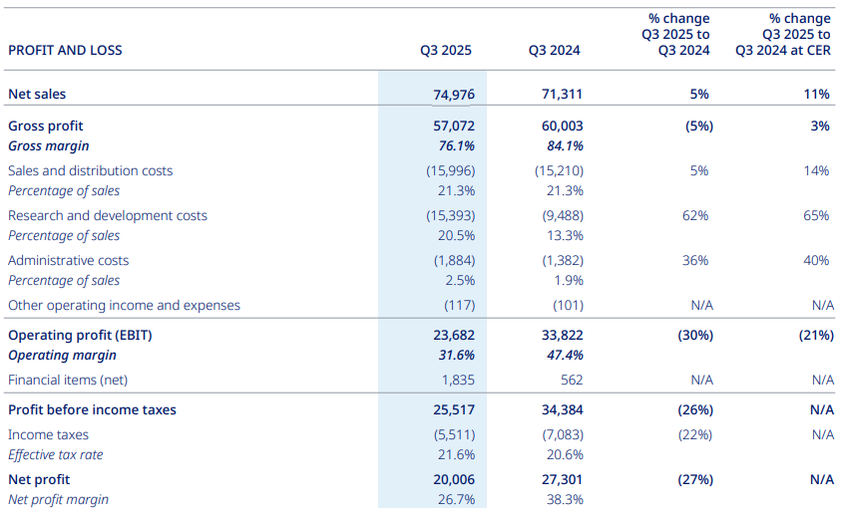Click Net profit value 27,301
The height and width of the screenshot is (519, 844).
point(562,479)
